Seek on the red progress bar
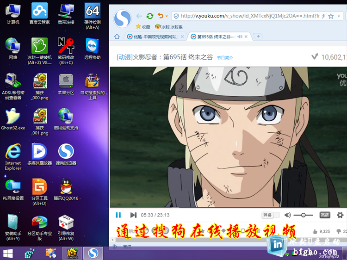The image size is (347, 260). [141, 208]
